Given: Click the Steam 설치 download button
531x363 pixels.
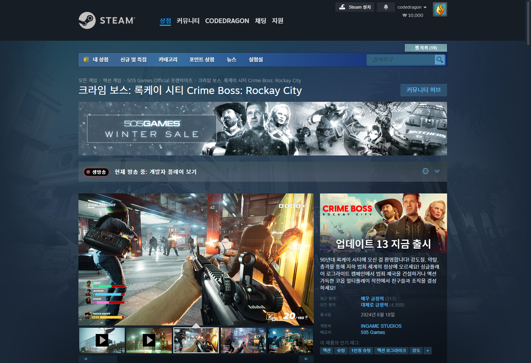Looking at the screenshot, I should click(x=355, y=7).
